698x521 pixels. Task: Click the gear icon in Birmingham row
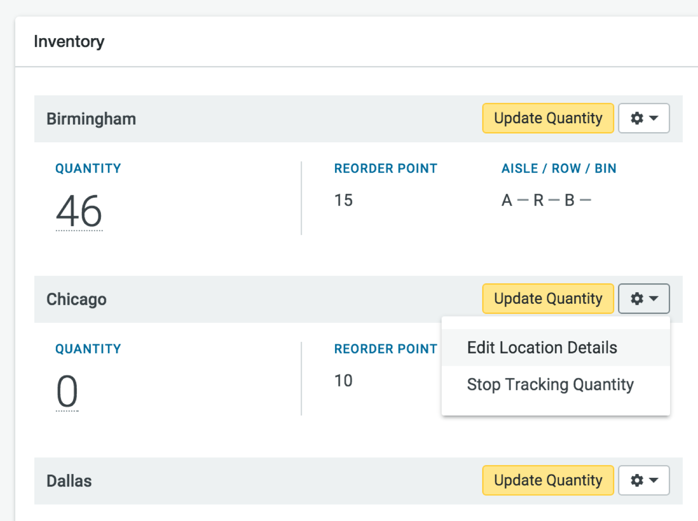[x=637, y=118]
